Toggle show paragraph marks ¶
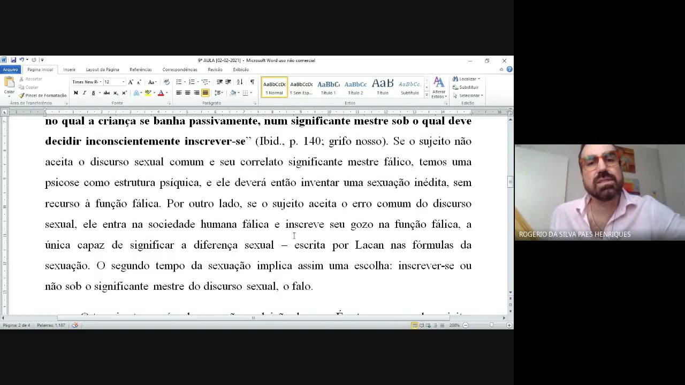The width and height of the screenshot is (685, 385). pos(252,82)
